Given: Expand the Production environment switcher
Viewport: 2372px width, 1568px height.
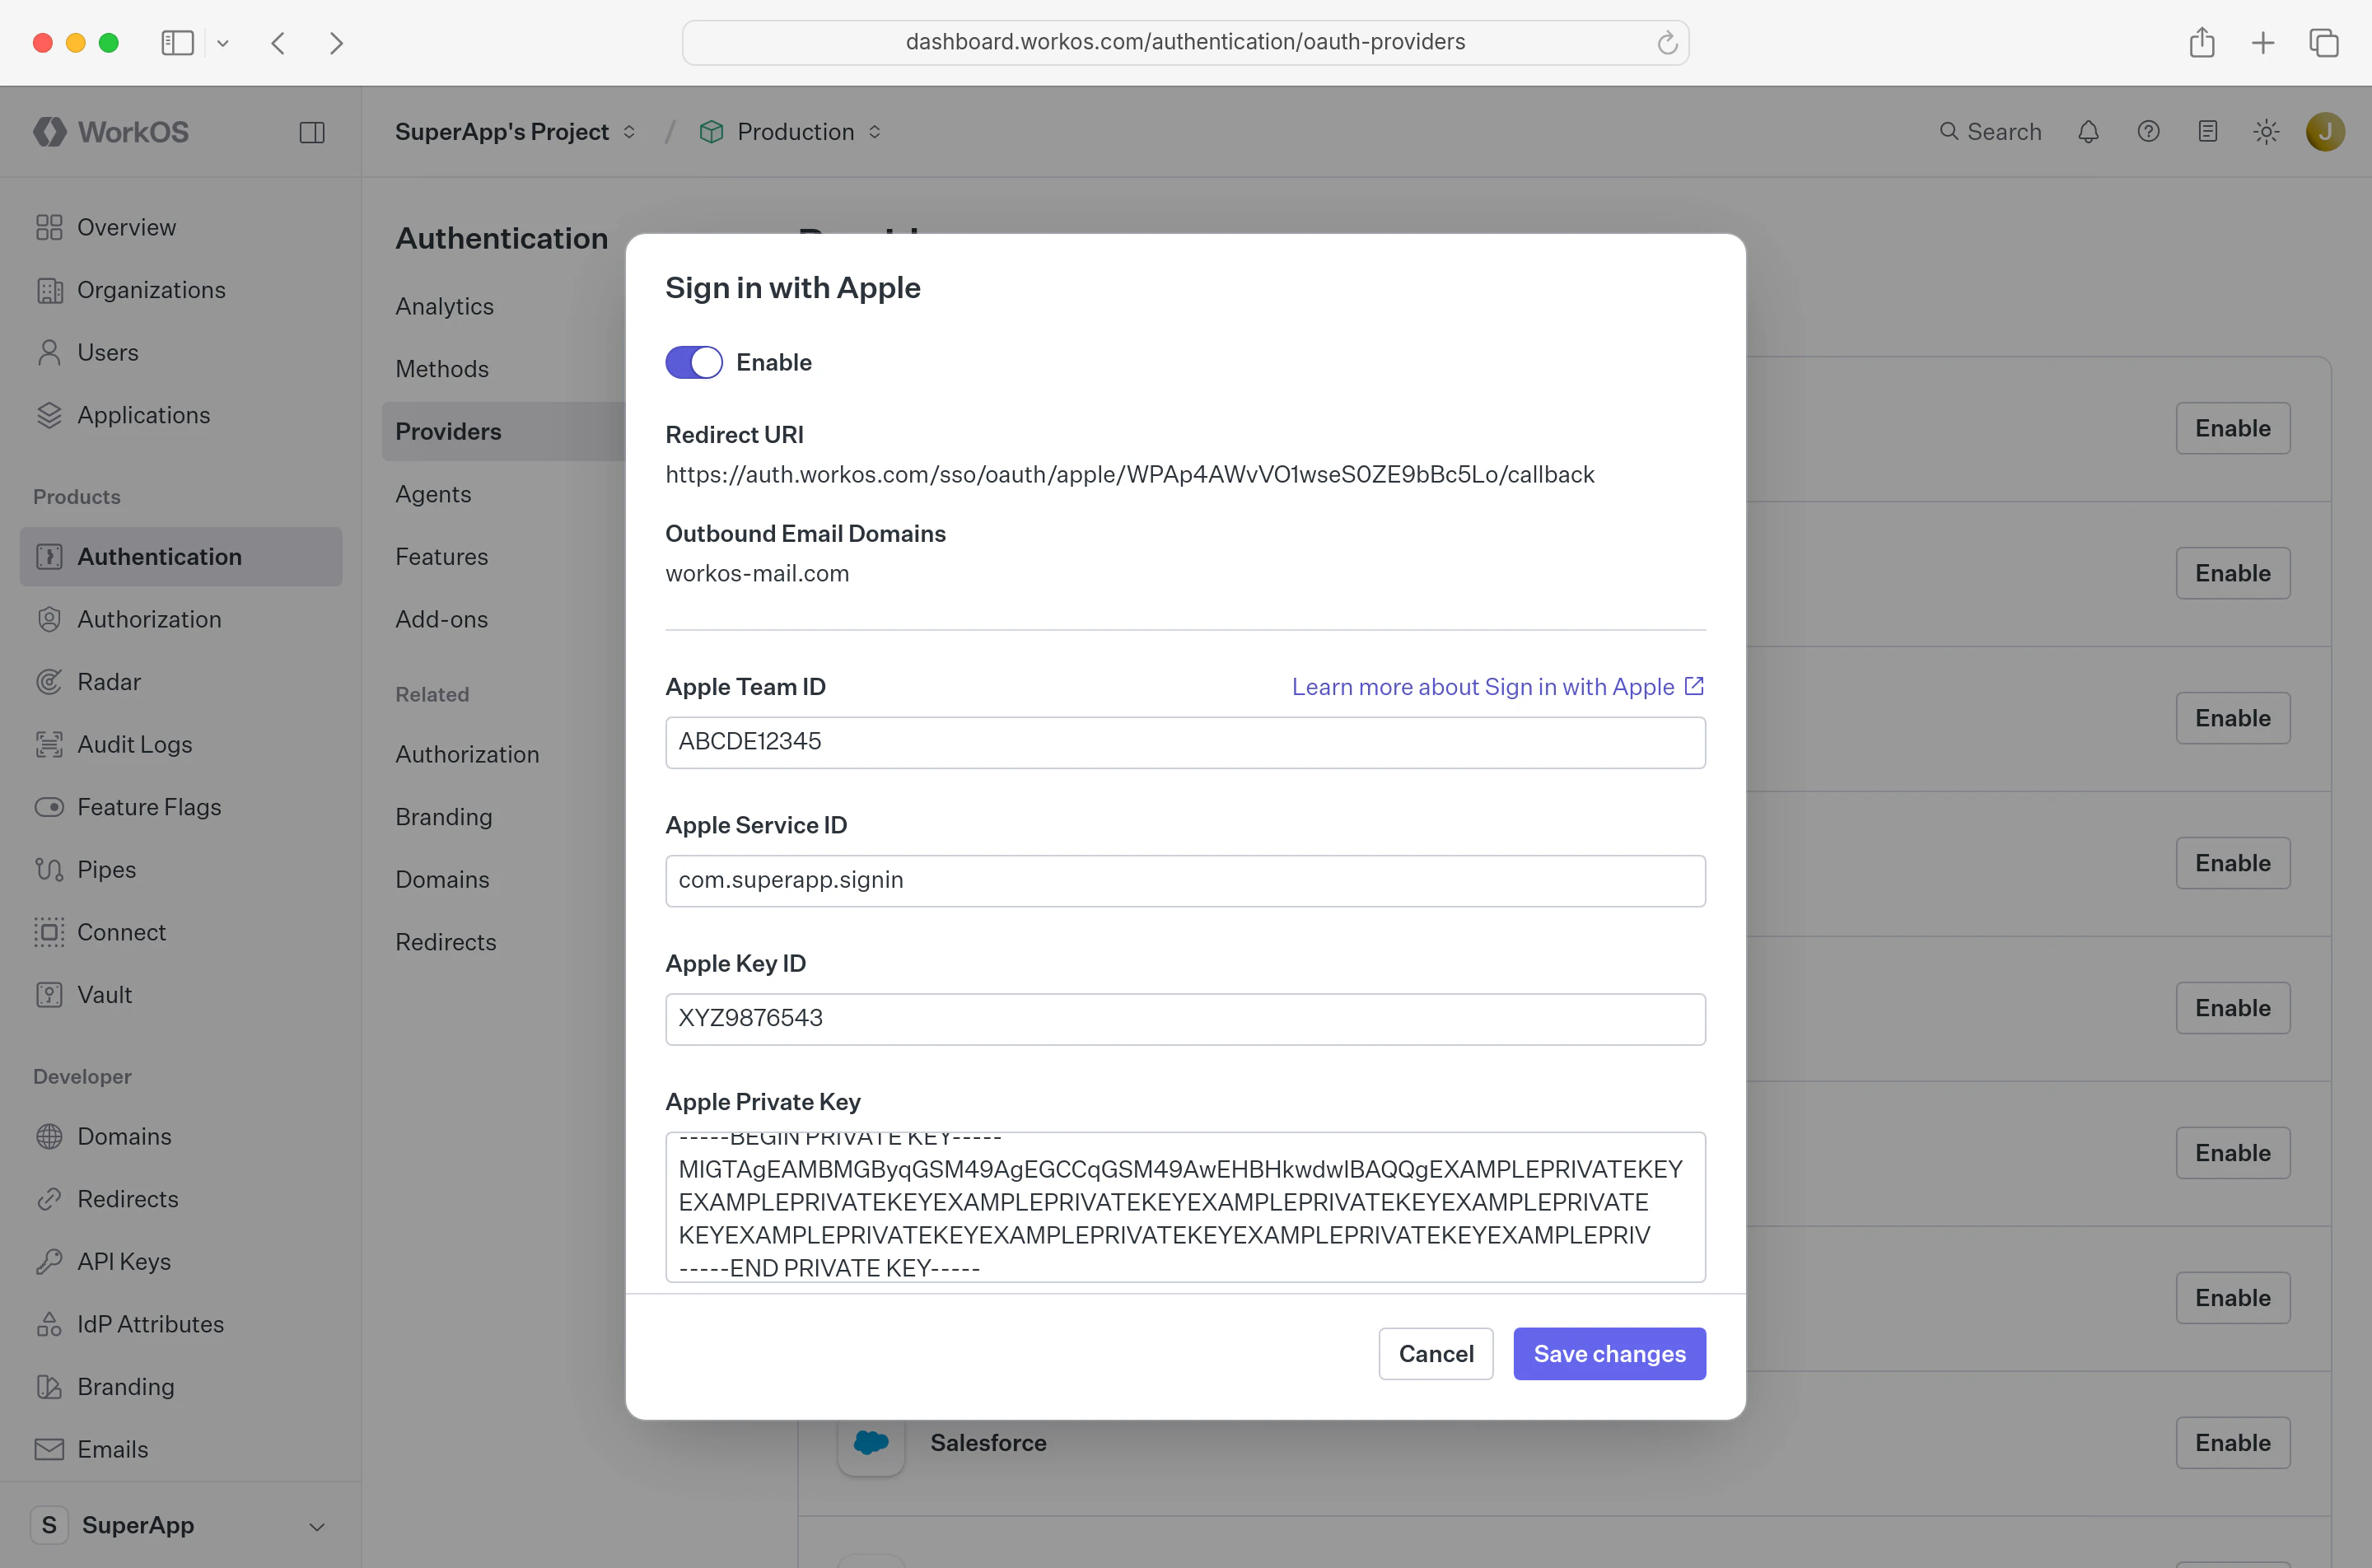Looking at the screenshot, I should pos(790,132).
